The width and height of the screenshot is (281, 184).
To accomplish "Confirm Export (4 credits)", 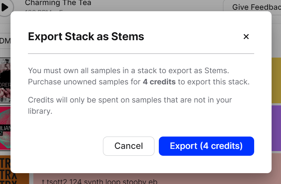I will tap(206, 146).
